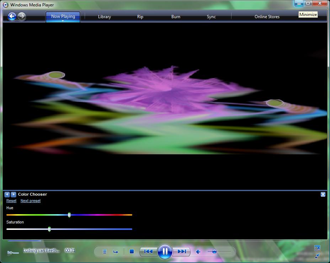Show previous enhancement panel
This screenshot has height=263, width=330.
tap(7, 194)
